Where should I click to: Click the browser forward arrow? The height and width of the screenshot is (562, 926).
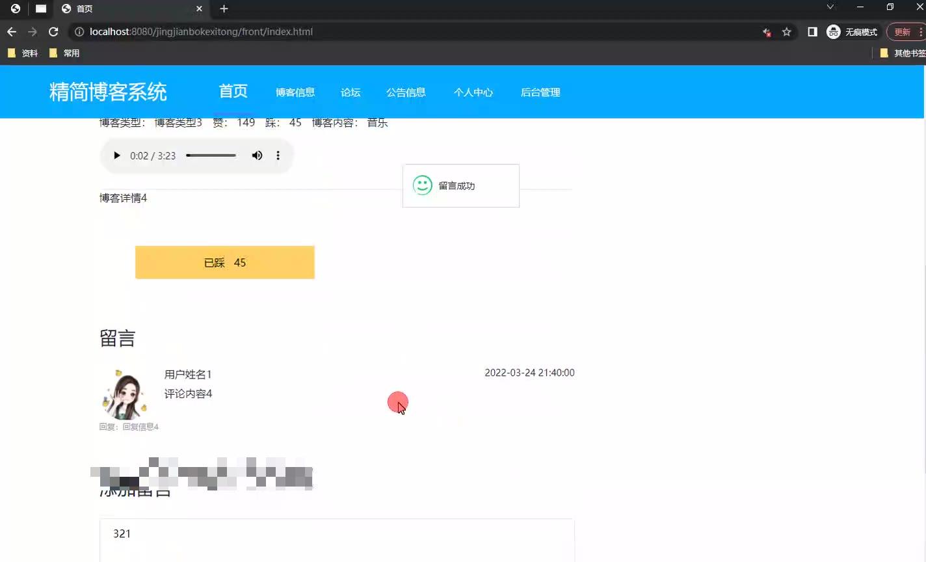[x=33, y=31]
